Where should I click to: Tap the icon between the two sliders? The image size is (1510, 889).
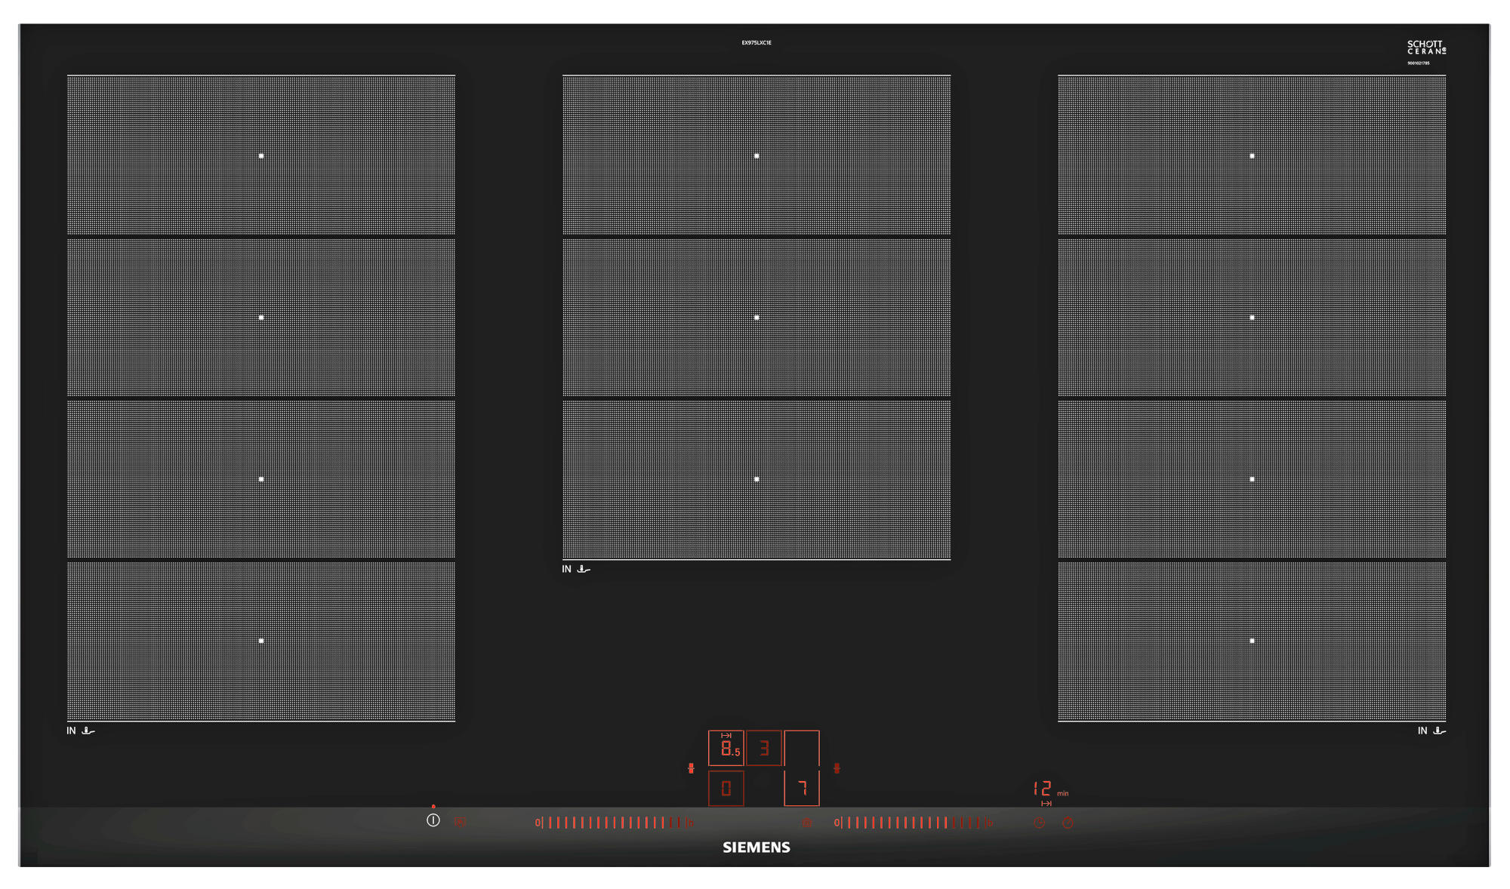(x=806, y=822)
